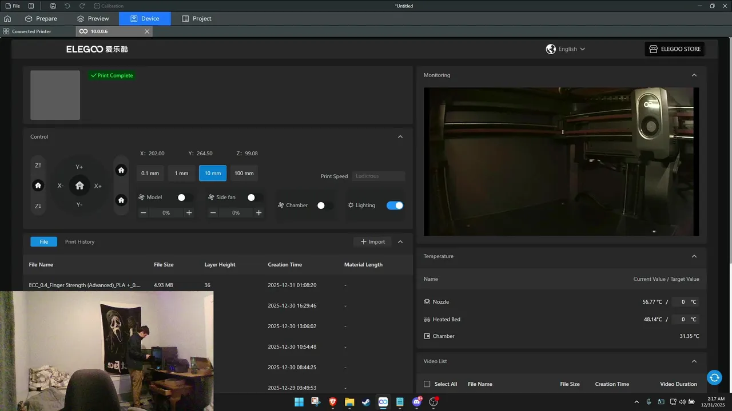
Task: Collapse the Temperature panel
Action: point(694,256)
